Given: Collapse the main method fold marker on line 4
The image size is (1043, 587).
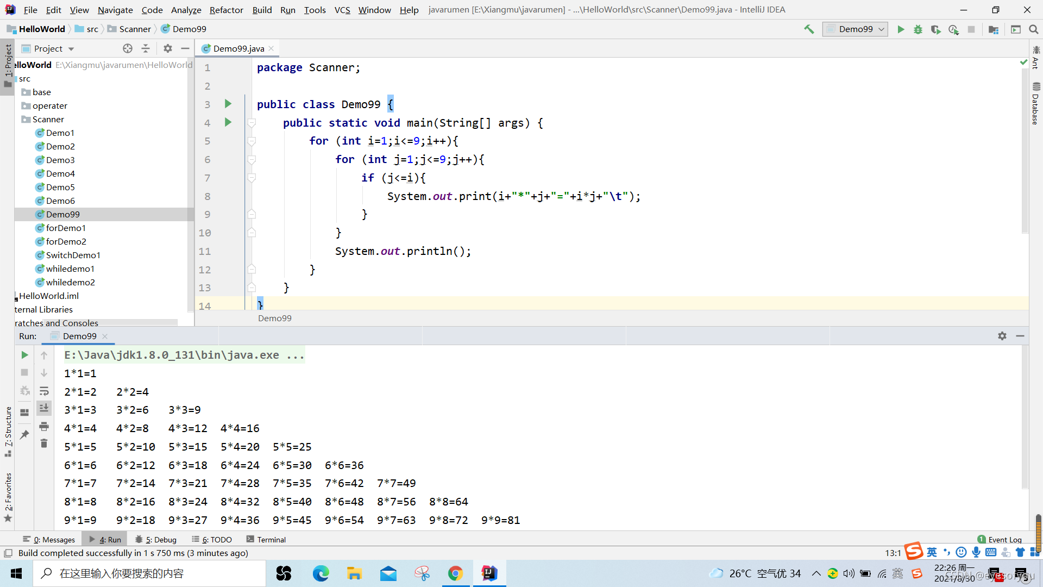Looking at the screenshot, I should [252, 123].
